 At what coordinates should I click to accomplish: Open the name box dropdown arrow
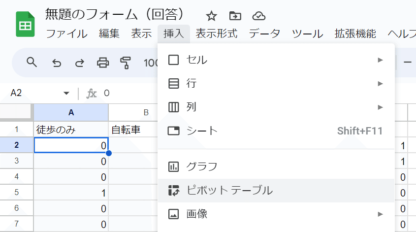[x=66, y=94]
